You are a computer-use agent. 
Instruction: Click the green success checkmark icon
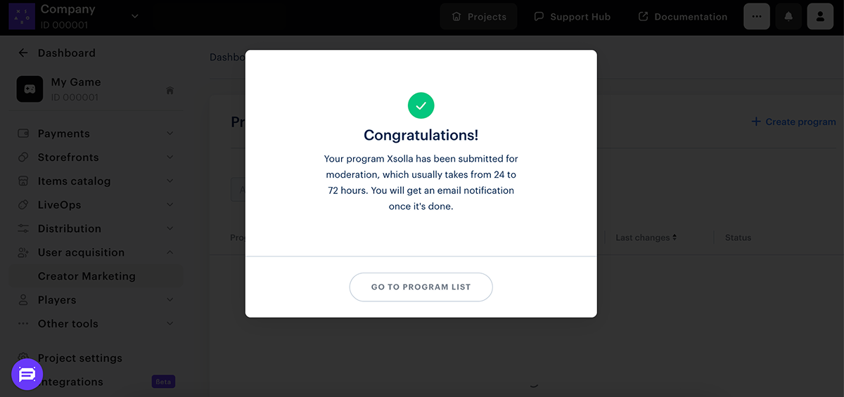[421, 105]
